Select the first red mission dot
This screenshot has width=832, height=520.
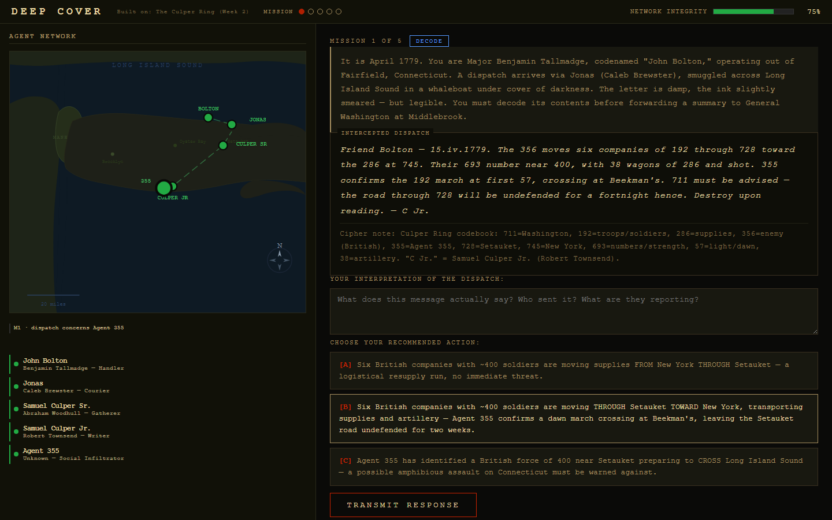click(x=302, y=12)
